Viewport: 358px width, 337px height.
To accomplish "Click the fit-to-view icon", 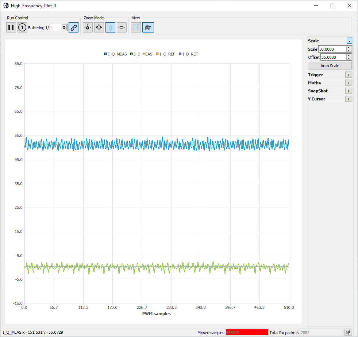I will tap(136, 27).
